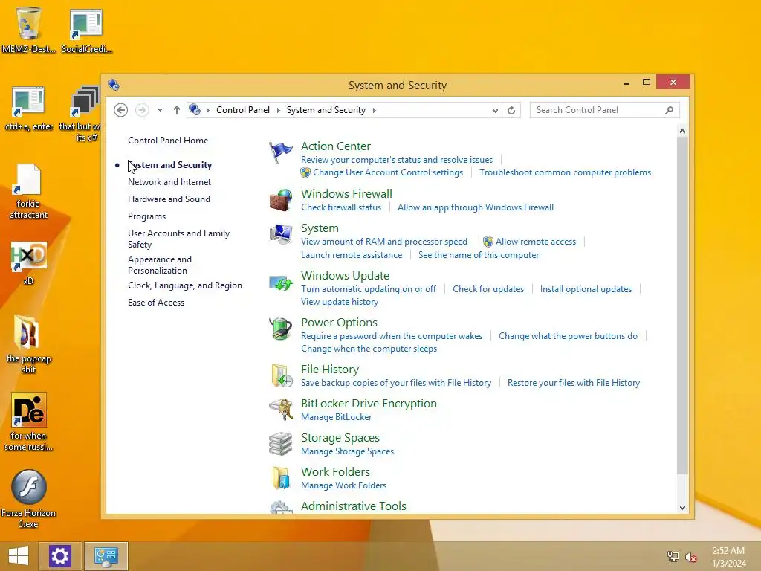Screen dimensions: 761x571
Task: Click Allow remote access link
Action: (535, 242)
